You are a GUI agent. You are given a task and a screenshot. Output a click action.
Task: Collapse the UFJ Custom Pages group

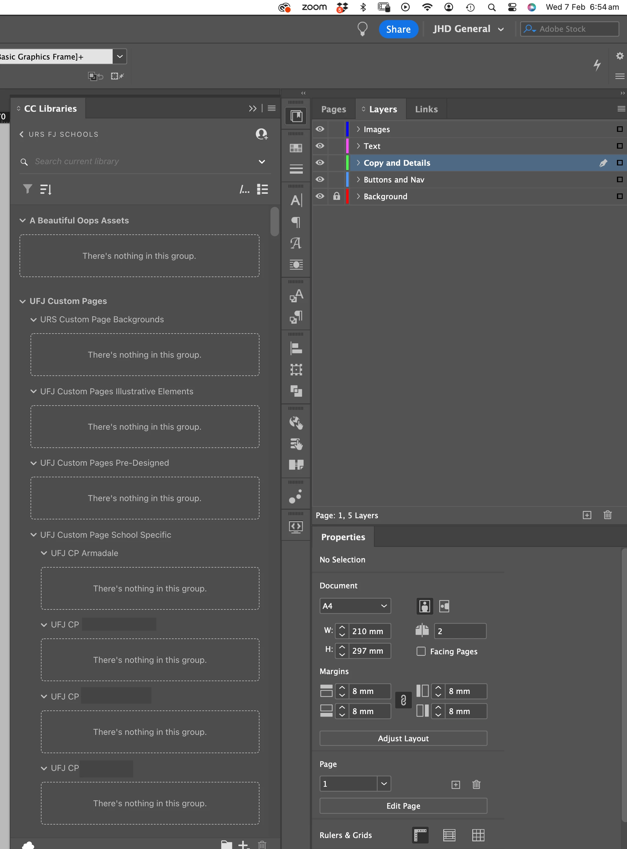pos(23,301)
